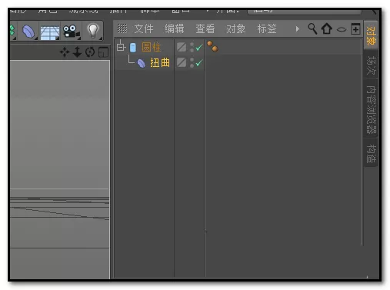Open the Object Manager search magnifier

tap(312, 28)
